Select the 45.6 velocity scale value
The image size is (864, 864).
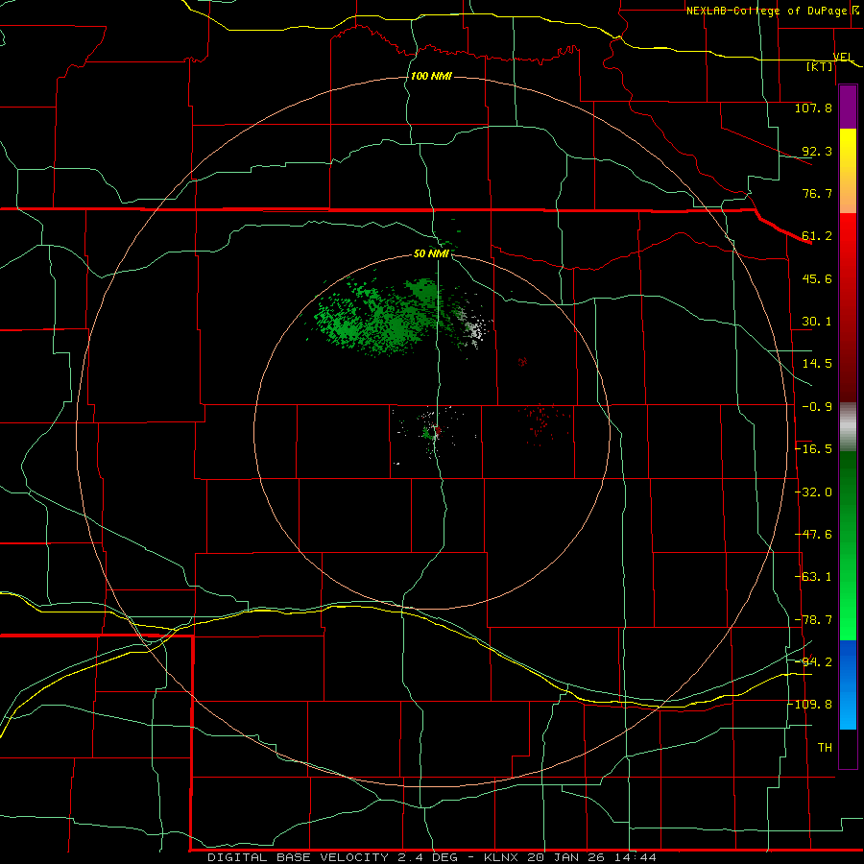(817, 278)
